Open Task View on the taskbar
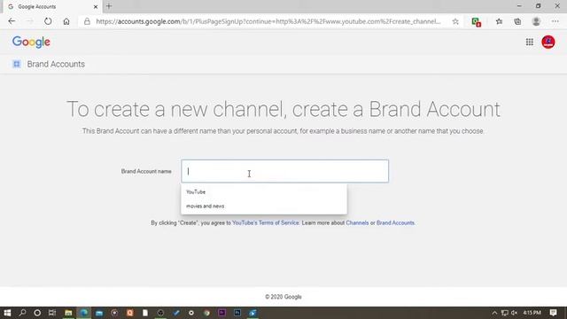The image size is (567, 319). 52,313
